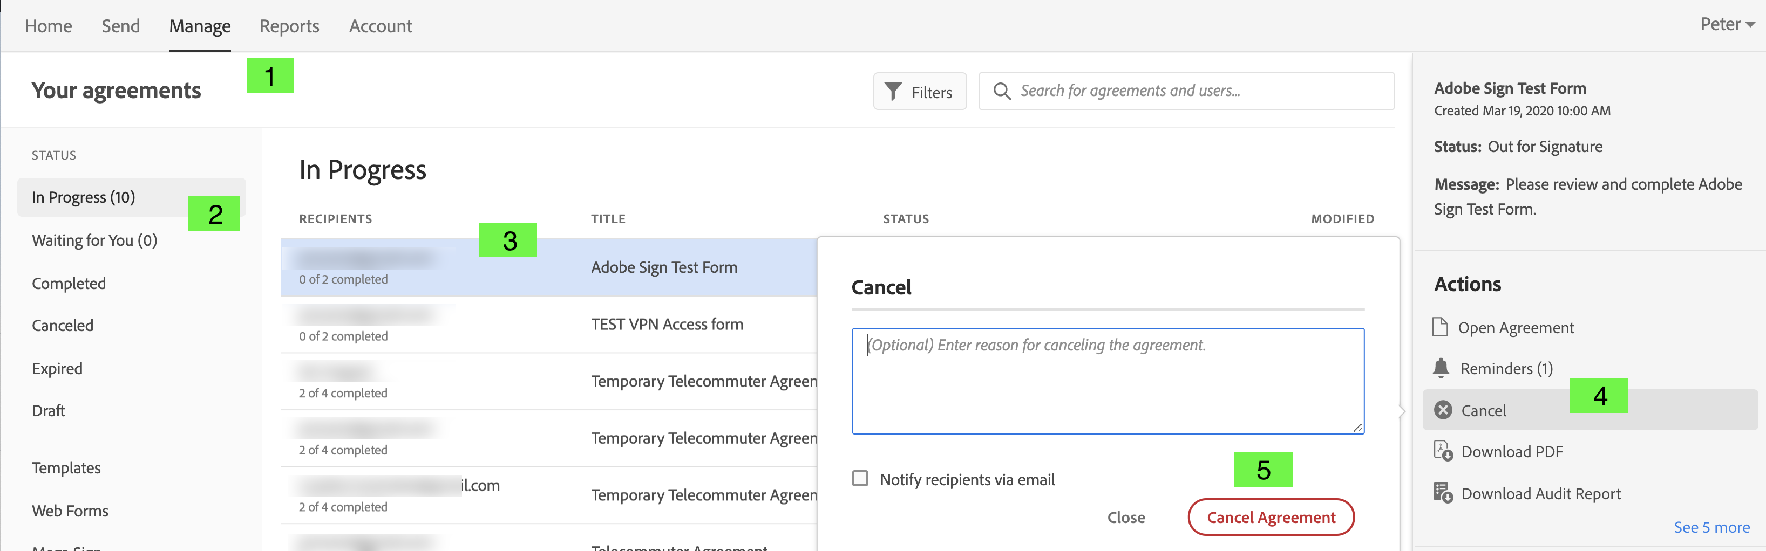
Task: Select the Cancel X action icon
Action: [1443, 409]
